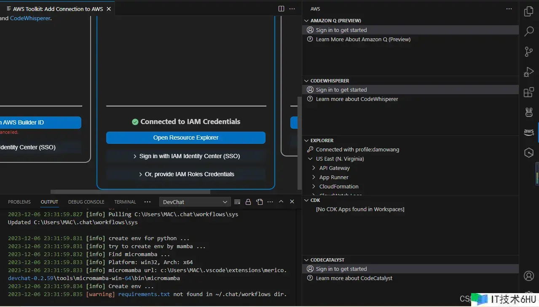Collapse the CodeCatalyst section
The width and height of the screenshot is (539, 307).
pos(306,260)
